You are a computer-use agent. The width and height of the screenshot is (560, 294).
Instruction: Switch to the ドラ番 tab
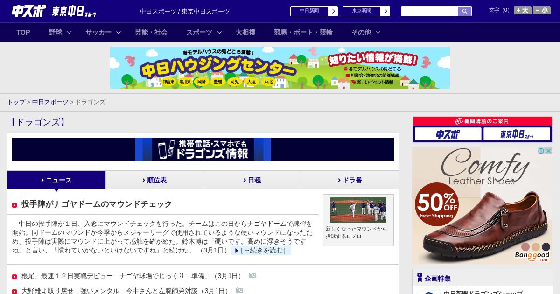(x=350, y=180)
